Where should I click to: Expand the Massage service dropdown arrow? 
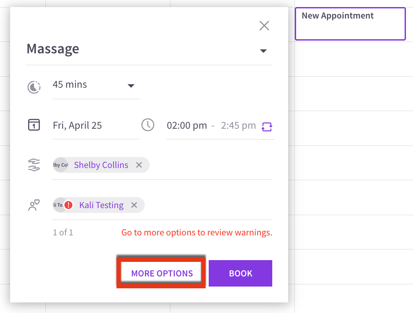pyautogui.click(x=263, y=51)
